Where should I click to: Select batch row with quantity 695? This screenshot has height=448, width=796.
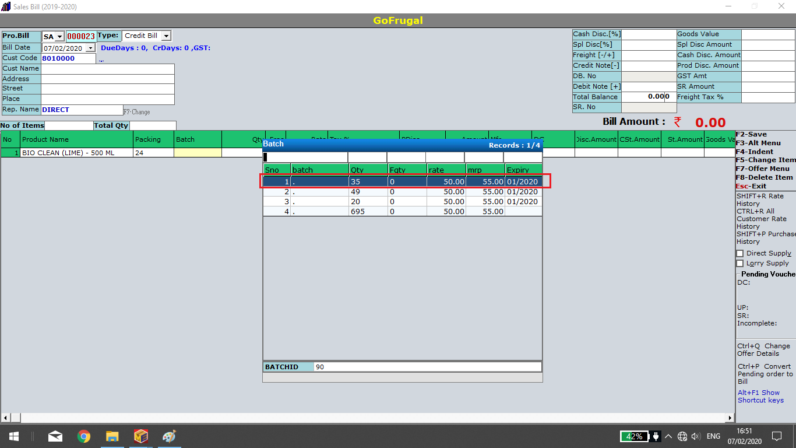(x=403, y=211)
